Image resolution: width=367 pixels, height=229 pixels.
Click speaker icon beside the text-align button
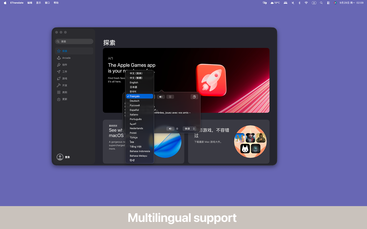tap(161, 97)
